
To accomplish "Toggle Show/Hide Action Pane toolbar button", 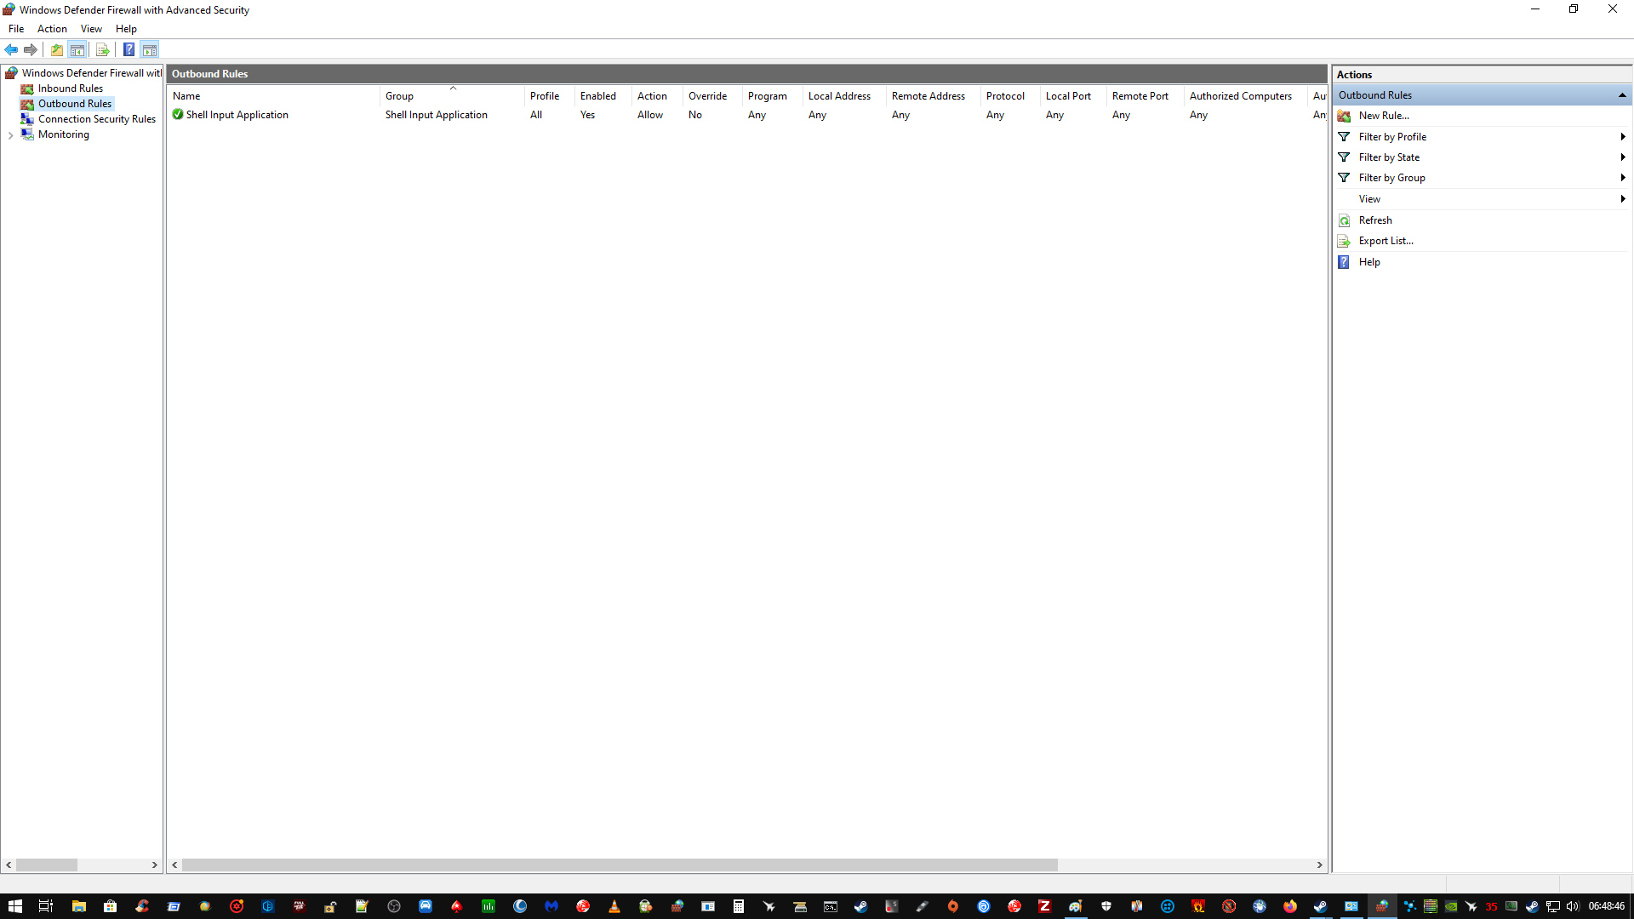I will (x=150, y=49).
